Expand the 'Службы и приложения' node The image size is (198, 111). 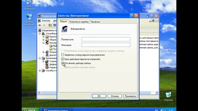(x=40, y=71)
